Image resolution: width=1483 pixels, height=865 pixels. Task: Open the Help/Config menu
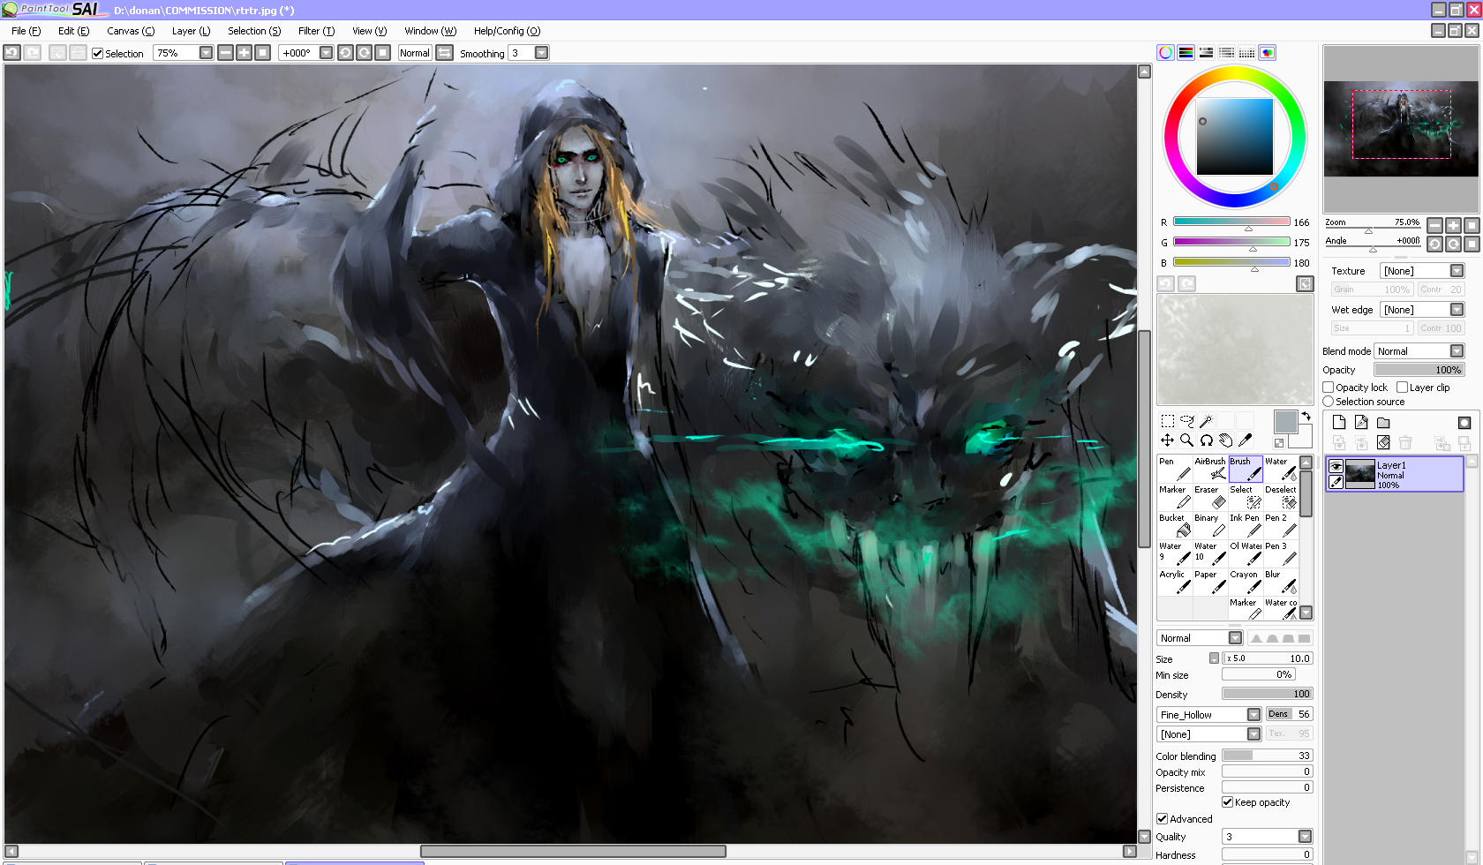pos(507,31)
